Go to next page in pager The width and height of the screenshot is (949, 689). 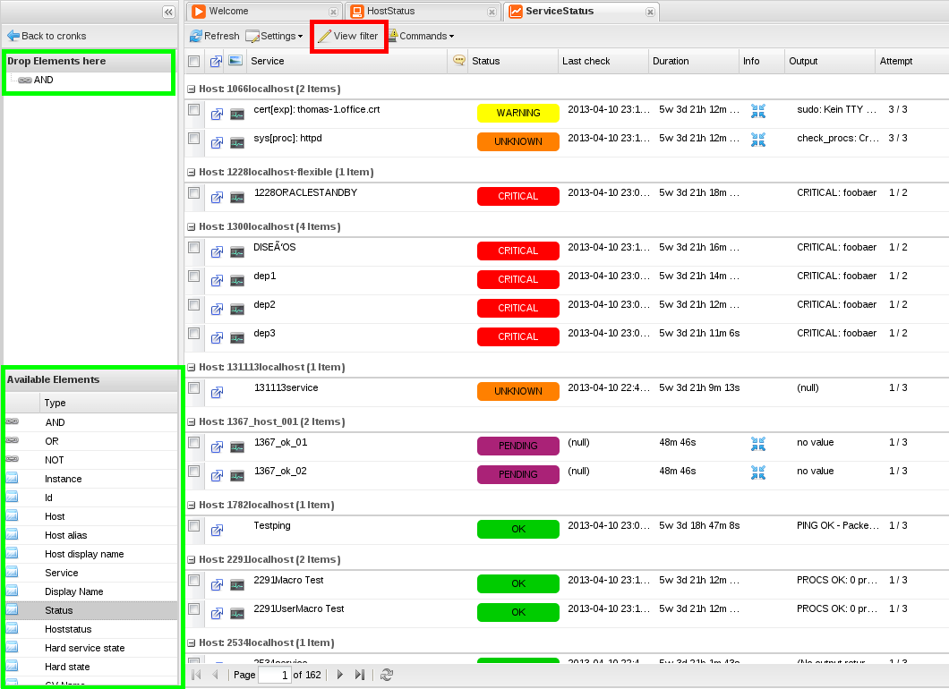[x=340, y=675]
